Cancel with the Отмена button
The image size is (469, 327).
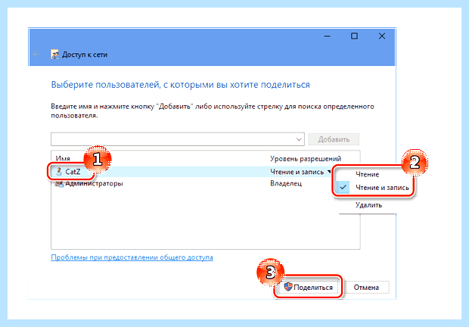[x=366, y=287]
